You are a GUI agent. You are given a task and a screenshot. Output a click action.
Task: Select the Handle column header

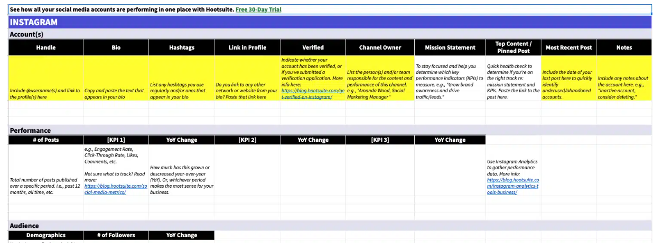coord(46,47)
